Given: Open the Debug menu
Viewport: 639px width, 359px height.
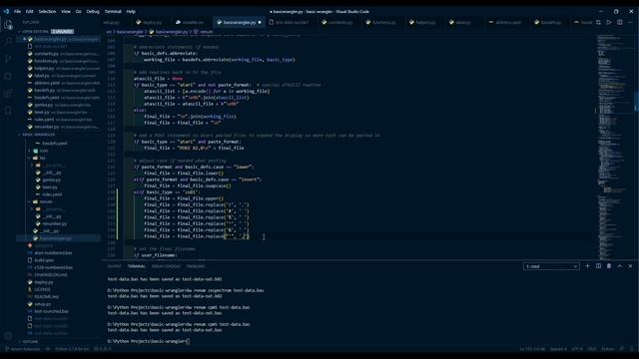Looking at the screenshot, I should [x=93, y=11].
